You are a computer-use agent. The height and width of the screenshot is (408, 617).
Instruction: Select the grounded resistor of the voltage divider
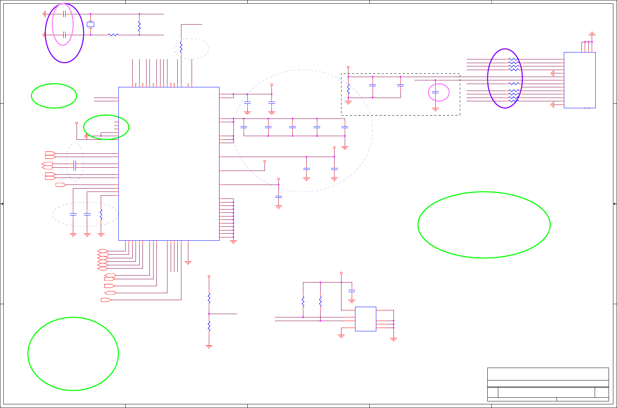[209, 326]
